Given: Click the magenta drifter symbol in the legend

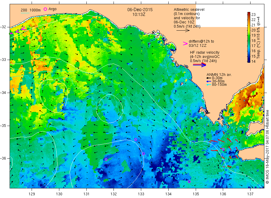Looking at the screenshot, I should tap(185, 43).
